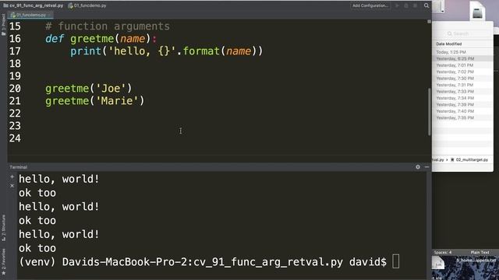Click the Run arrow icon in toolbar
Image resolution: width=499 pixels, height=280 pixels.
(397, 5)
